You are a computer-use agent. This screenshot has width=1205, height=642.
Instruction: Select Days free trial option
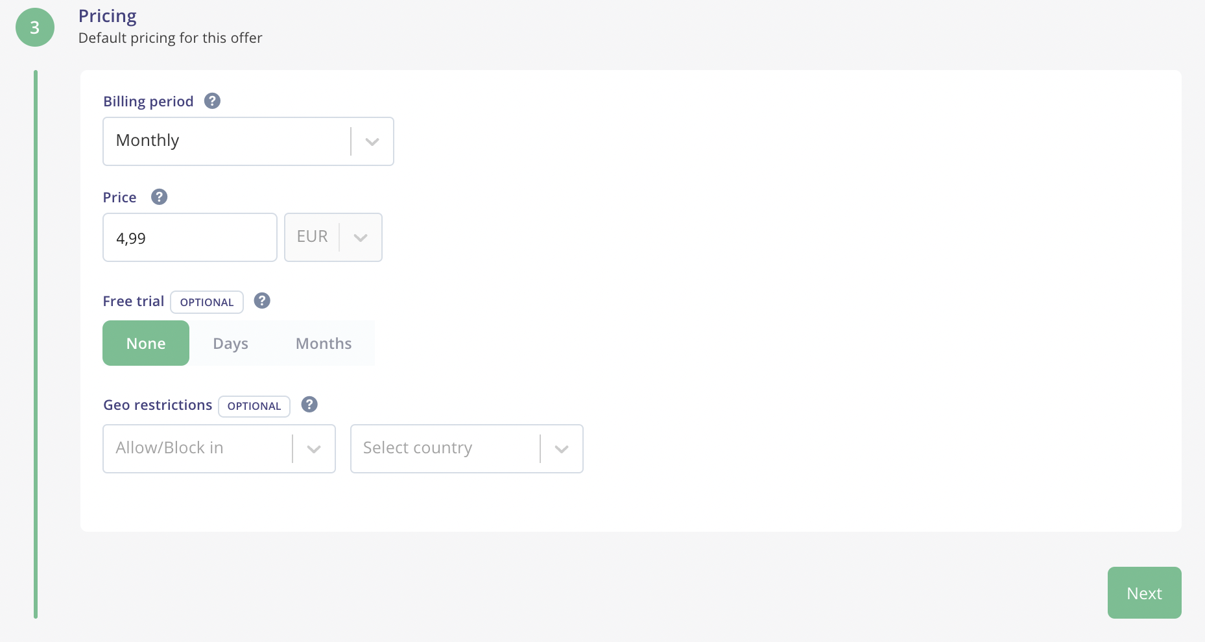pyautogui.click(x=230, y=343)
